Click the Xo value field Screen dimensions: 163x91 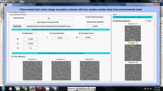tap(31, 39)
